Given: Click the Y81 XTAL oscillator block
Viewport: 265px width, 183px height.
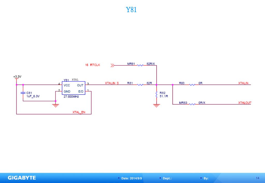Looking at the screenshot, I should pyautogui.click(x=74, y=88).
